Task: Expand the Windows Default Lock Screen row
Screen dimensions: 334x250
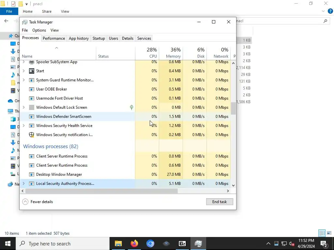Action: 23,107
